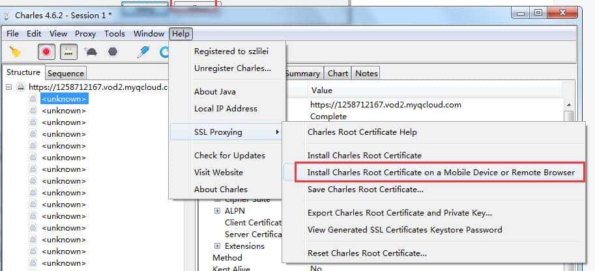This screenshot has height=271, width=595.
Task: Collapse the myqcloud root tree node
Action: (9, 87)
